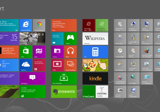
Task: Launch Google Chrome from Start
Action: tap(39, 25)
